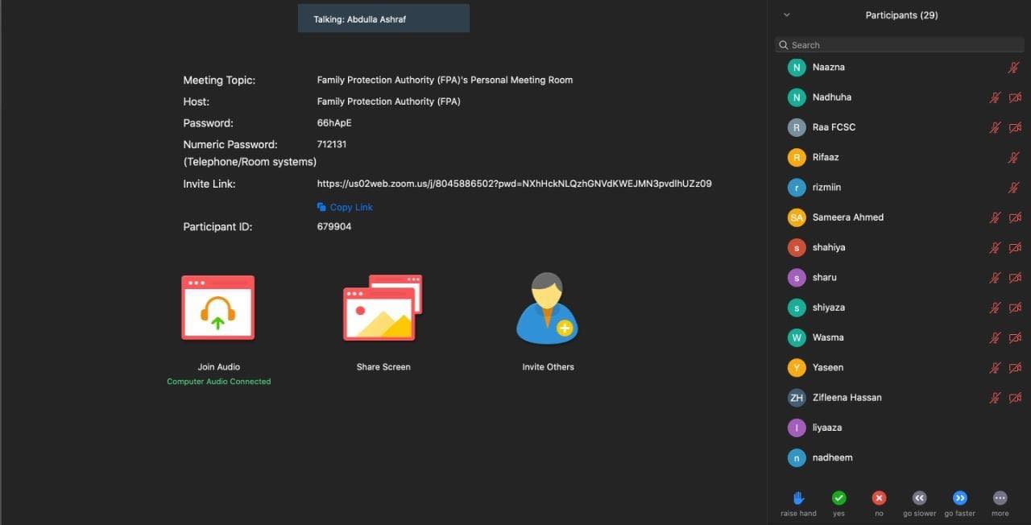Viewport: 1031px width, 525px height.
Task: Select the go faster icon
Action: tap(959, 498)
